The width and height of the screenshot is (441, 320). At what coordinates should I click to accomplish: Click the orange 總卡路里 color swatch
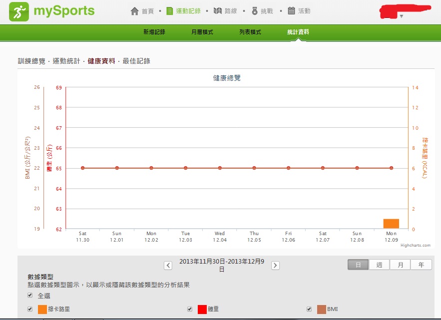click(x=43, y=309)
